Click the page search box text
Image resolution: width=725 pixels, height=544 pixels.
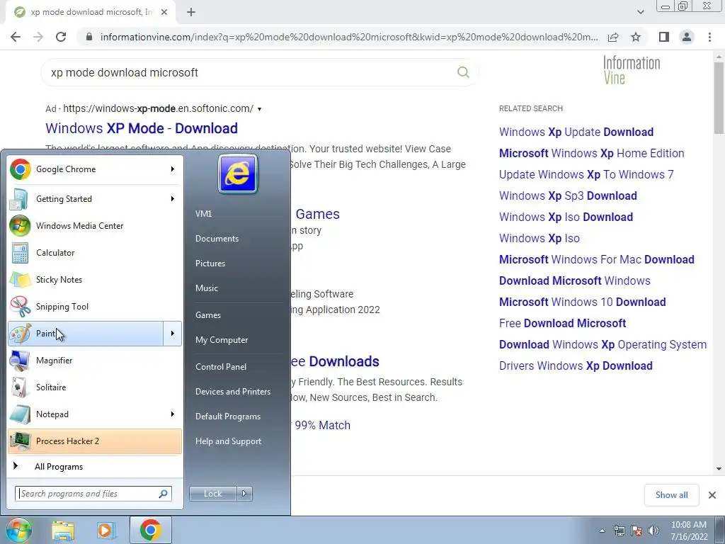click(125, 73)
